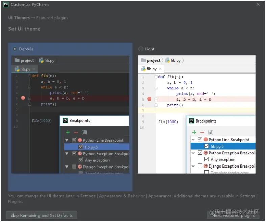Click fold marker at def fib line, Light preview

156,77
